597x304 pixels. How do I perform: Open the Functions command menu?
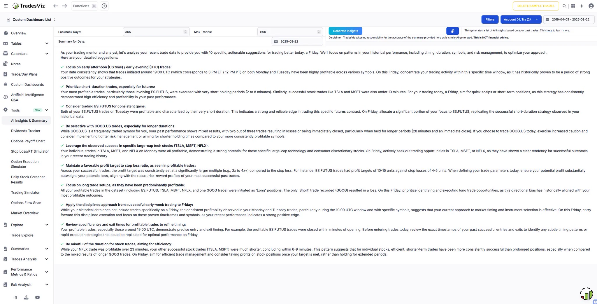[85, 6]
